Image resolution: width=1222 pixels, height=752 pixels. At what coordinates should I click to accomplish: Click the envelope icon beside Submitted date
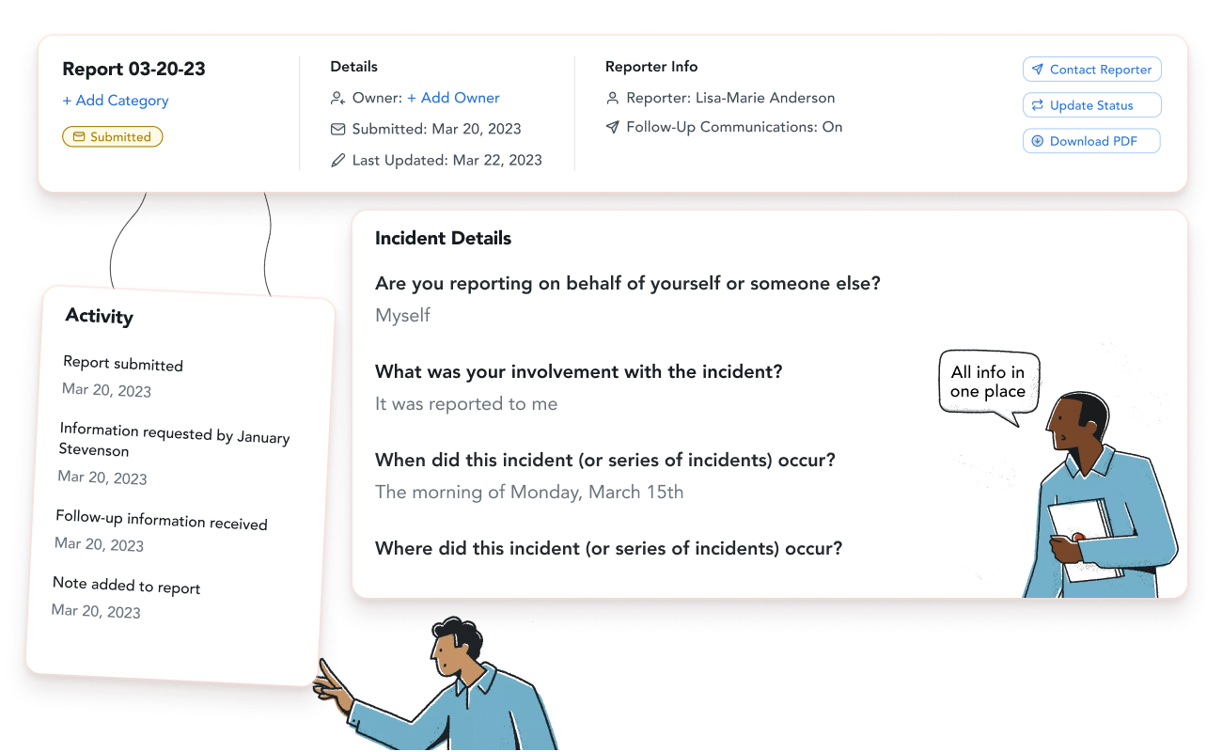click(x=338, y=129)
